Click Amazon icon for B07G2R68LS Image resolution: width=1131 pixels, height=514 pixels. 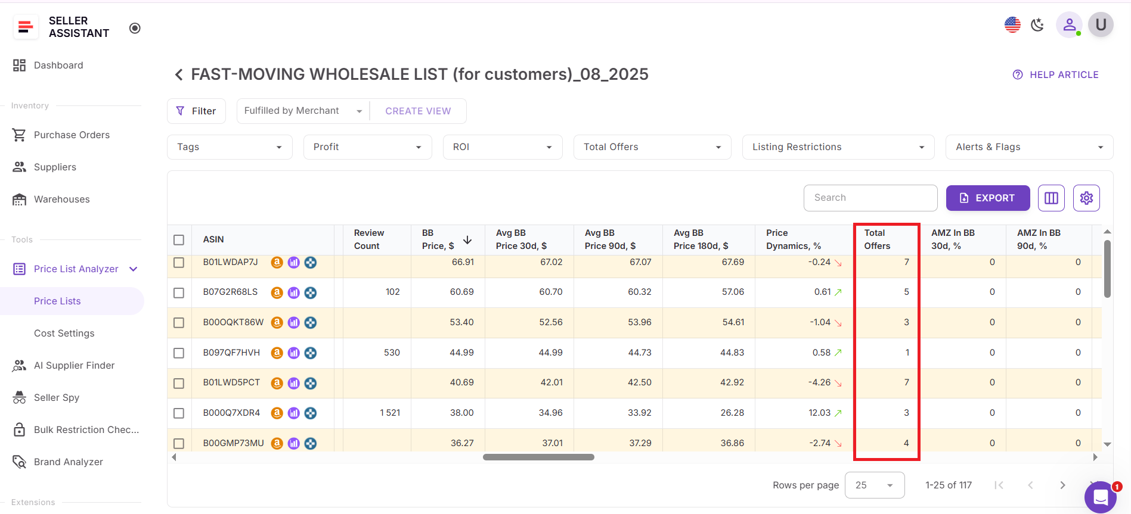pos(277,292)
